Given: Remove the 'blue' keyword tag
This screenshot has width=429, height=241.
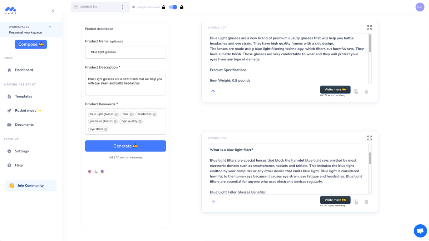Looking at the screenshot, I should tap(131, 114).
